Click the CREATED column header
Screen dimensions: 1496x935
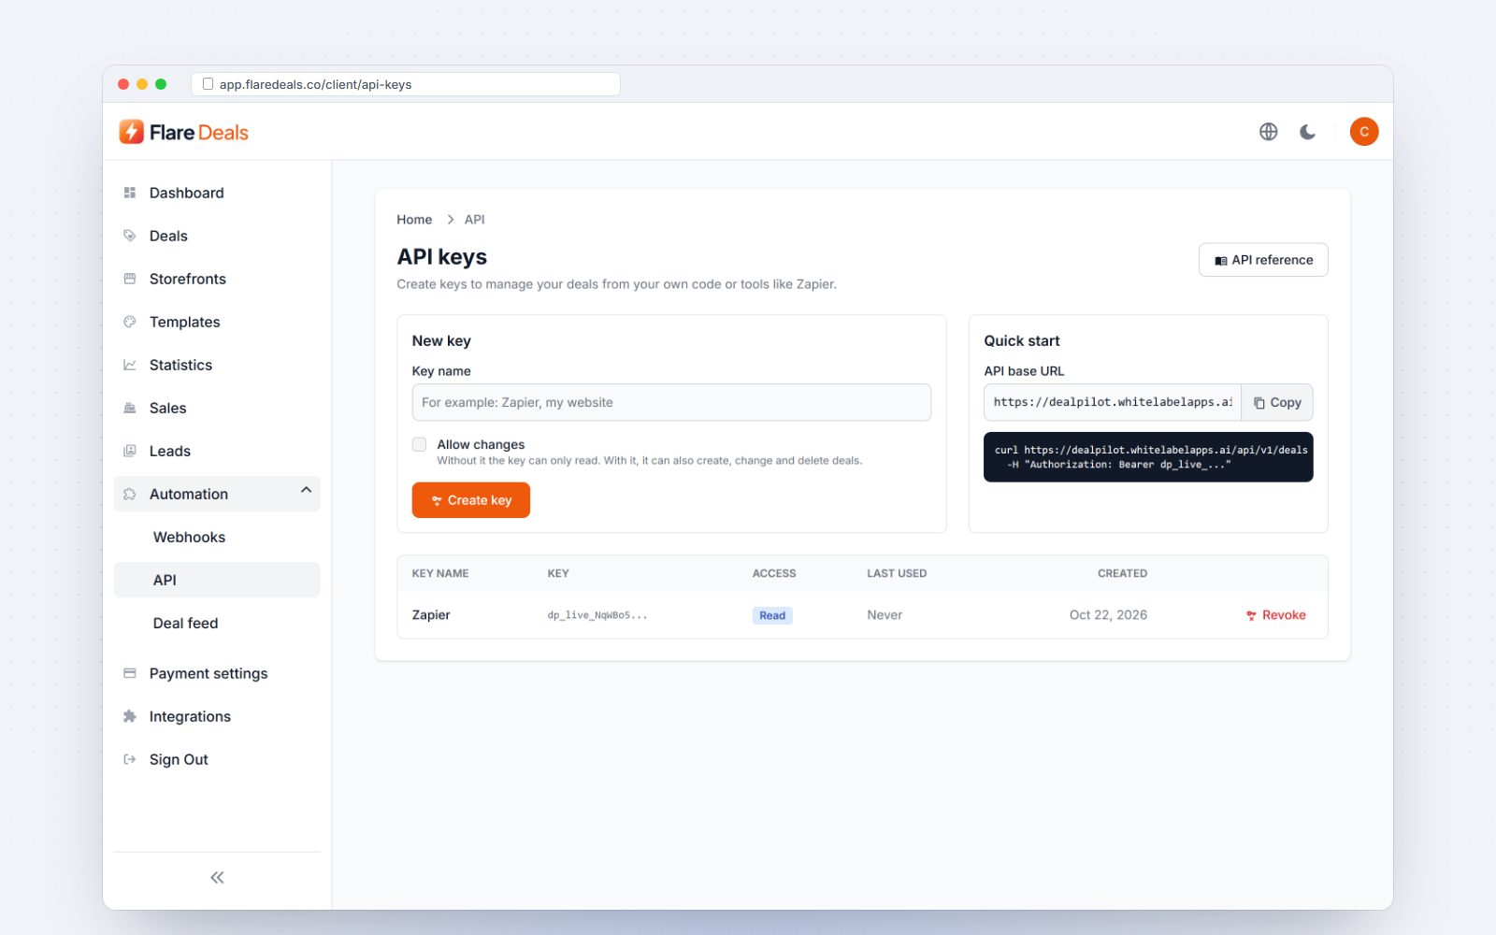click(1122, 573)
